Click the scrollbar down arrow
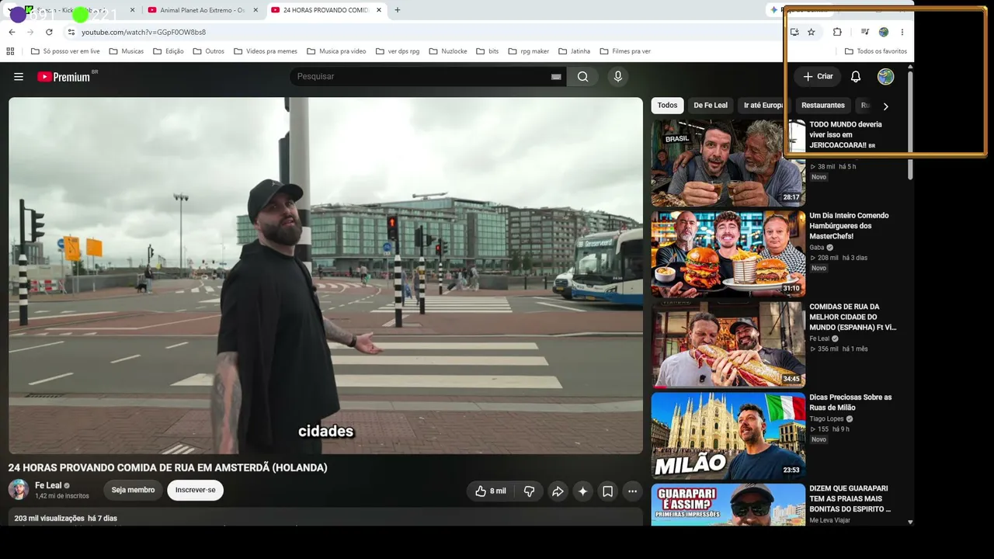The height and width of the screenshot is (559, 994). tap(910, 522)
